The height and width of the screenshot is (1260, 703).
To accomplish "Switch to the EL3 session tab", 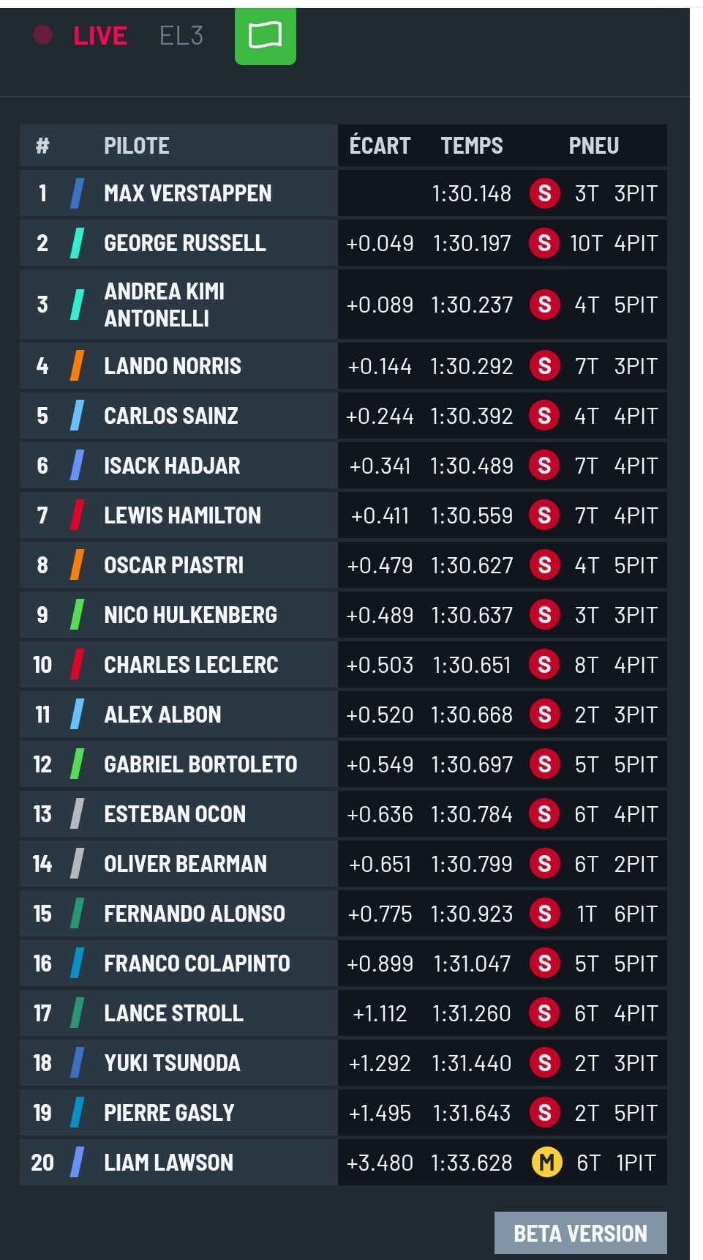I will 181,35.
